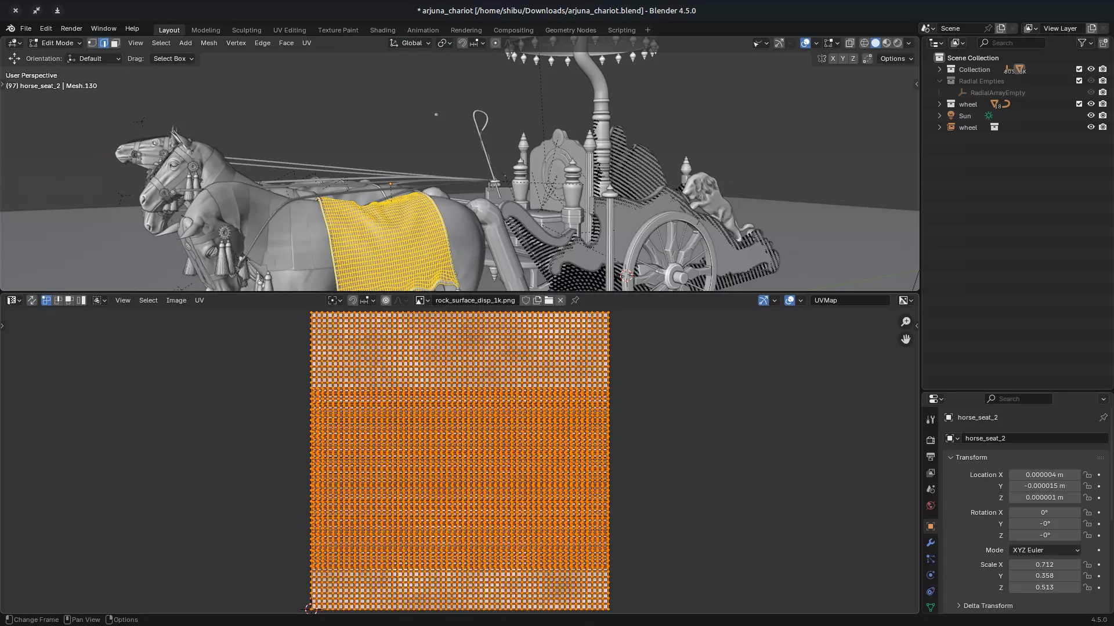Expand the wheel collection in outliner
The width and height of the screenshot is (1114, 626).
tap(940, 104)
